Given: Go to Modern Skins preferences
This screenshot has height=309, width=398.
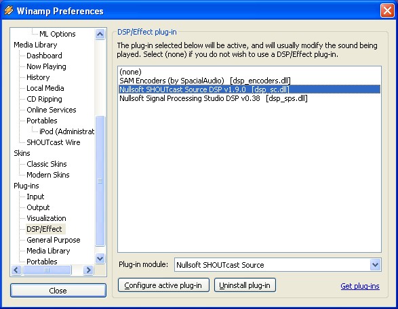Looking at the screenshot, I should click(48, 175).
